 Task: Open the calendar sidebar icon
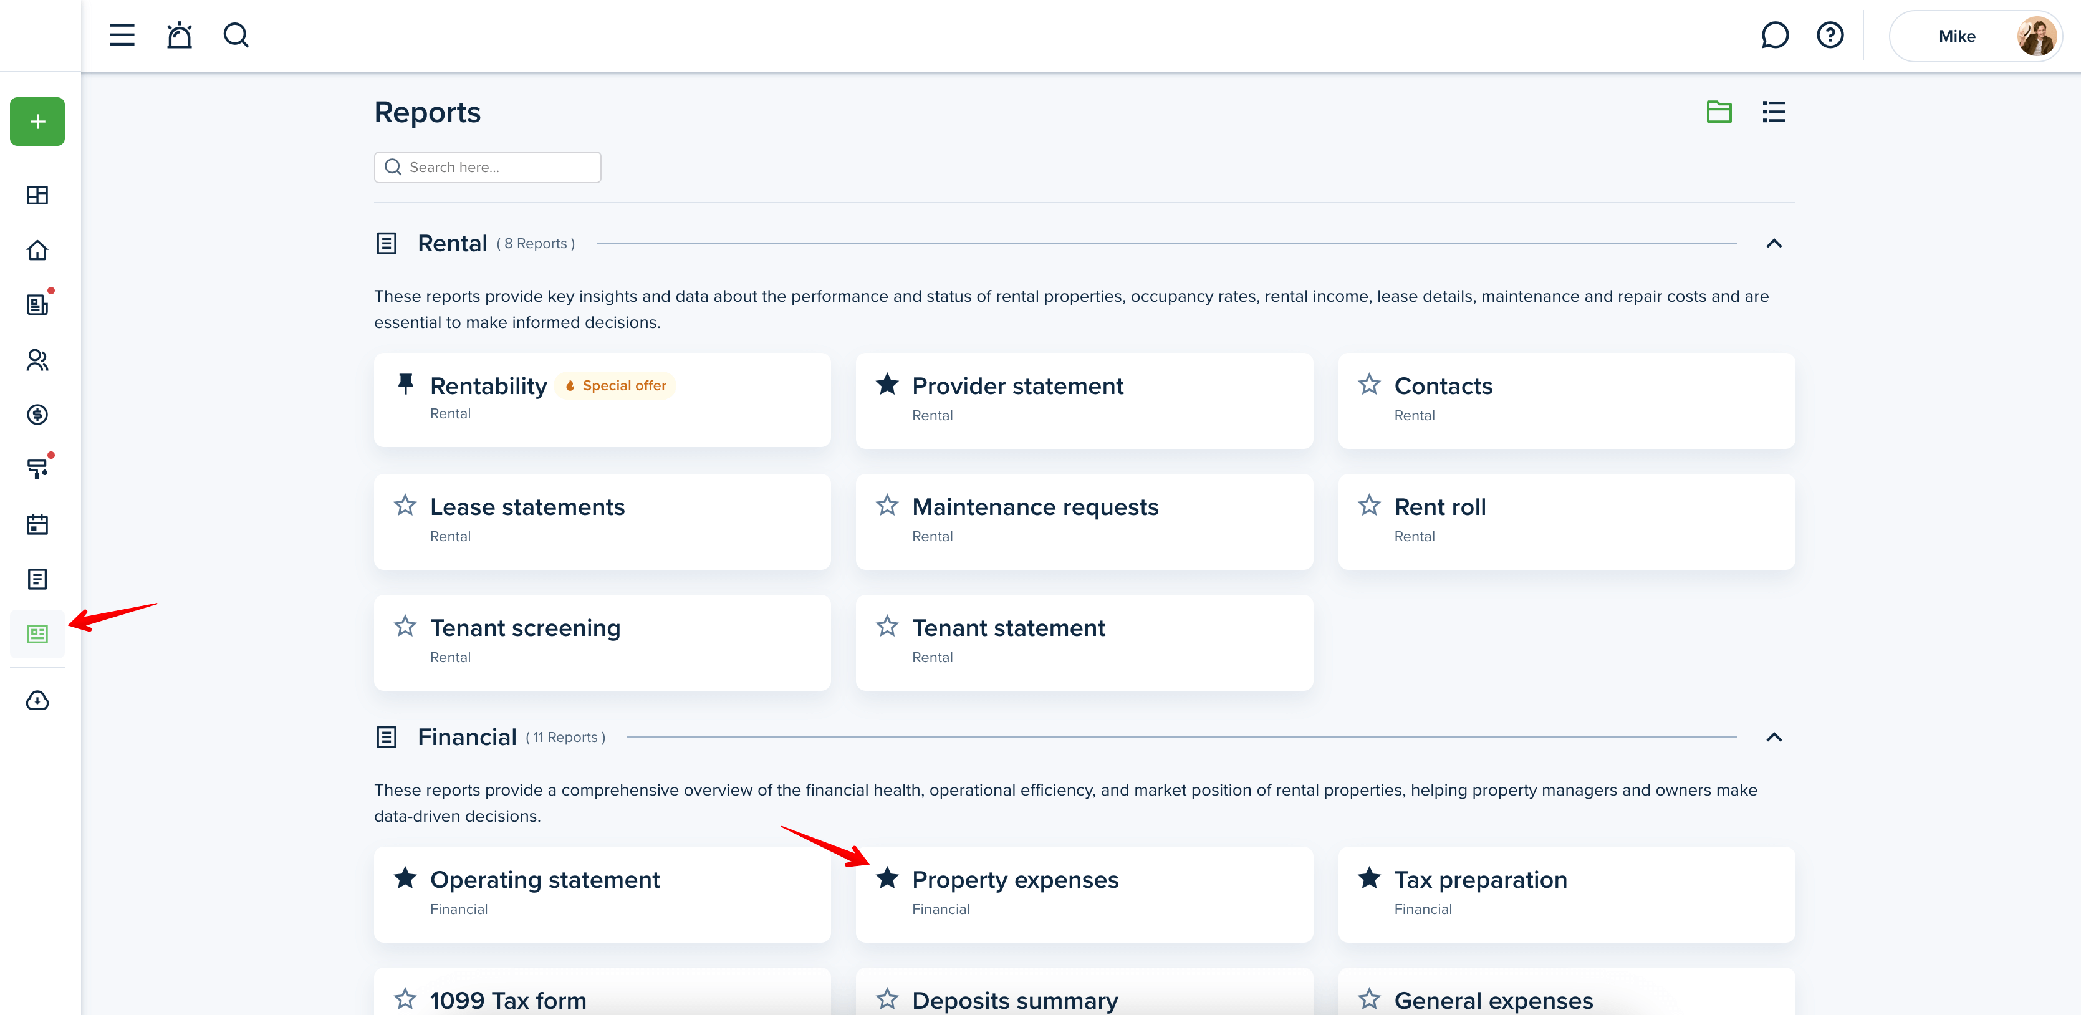[37, 524]
